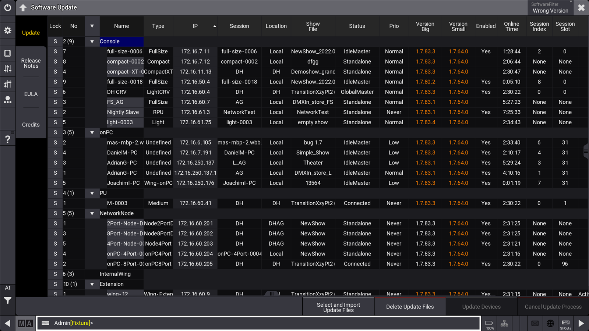
Task: Collapse the PU group
Action: click(92, 193)
